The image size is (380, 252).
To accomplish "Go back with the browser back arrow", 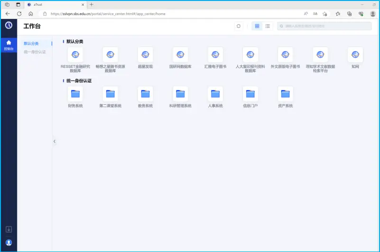I will (8, 14).
